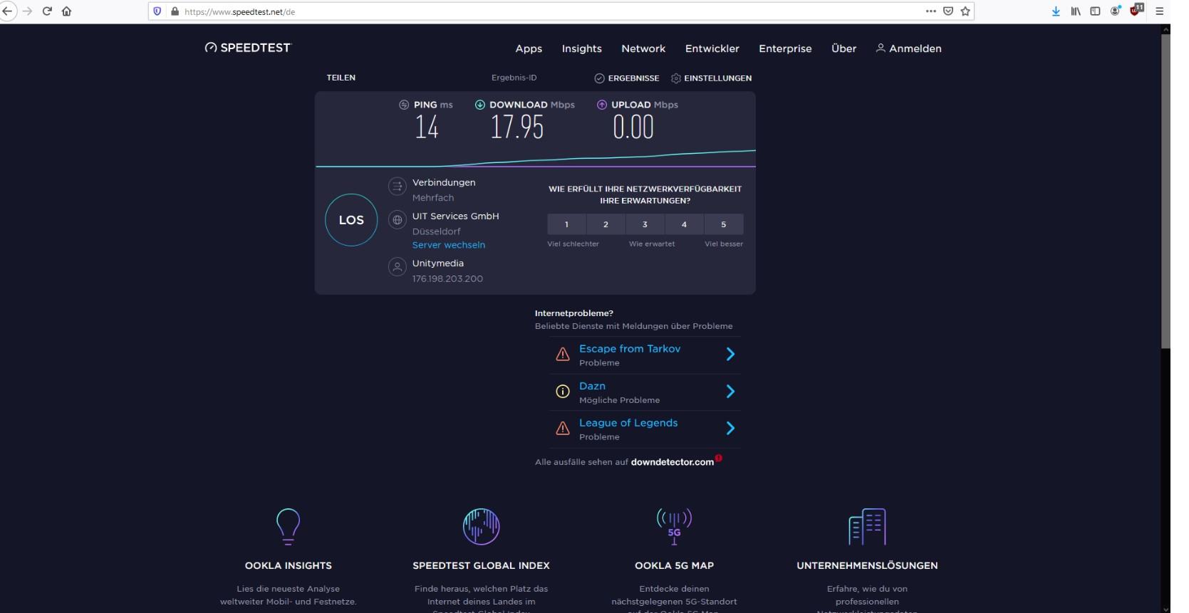This screenshot has height=613, width=1189.
Task: Open the hamburger application menu
Action: point(1159,11)
